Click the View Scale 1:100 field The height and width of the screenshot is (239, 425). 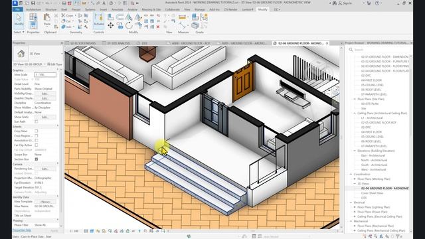45,74
